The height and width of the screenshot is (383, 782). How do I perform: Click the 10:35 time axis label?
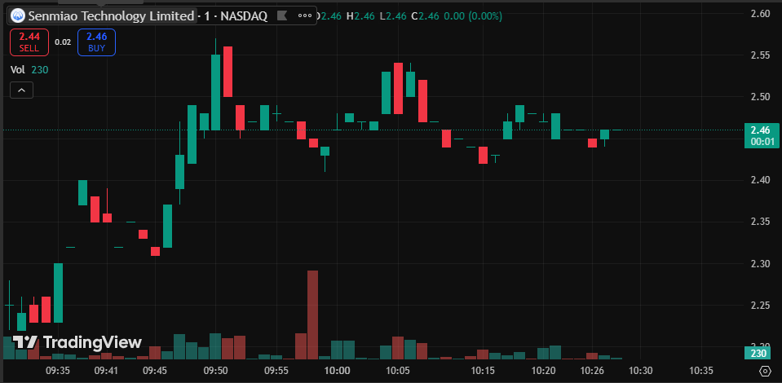tap(701, 371)
